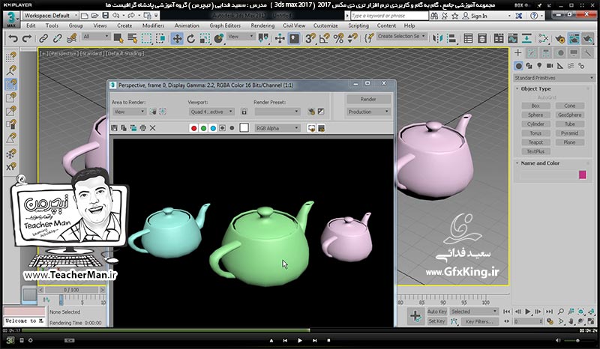The image size is (600, 349).
Task: Toggle the Lock to Viewport padlock
Action: coord(244,112)
